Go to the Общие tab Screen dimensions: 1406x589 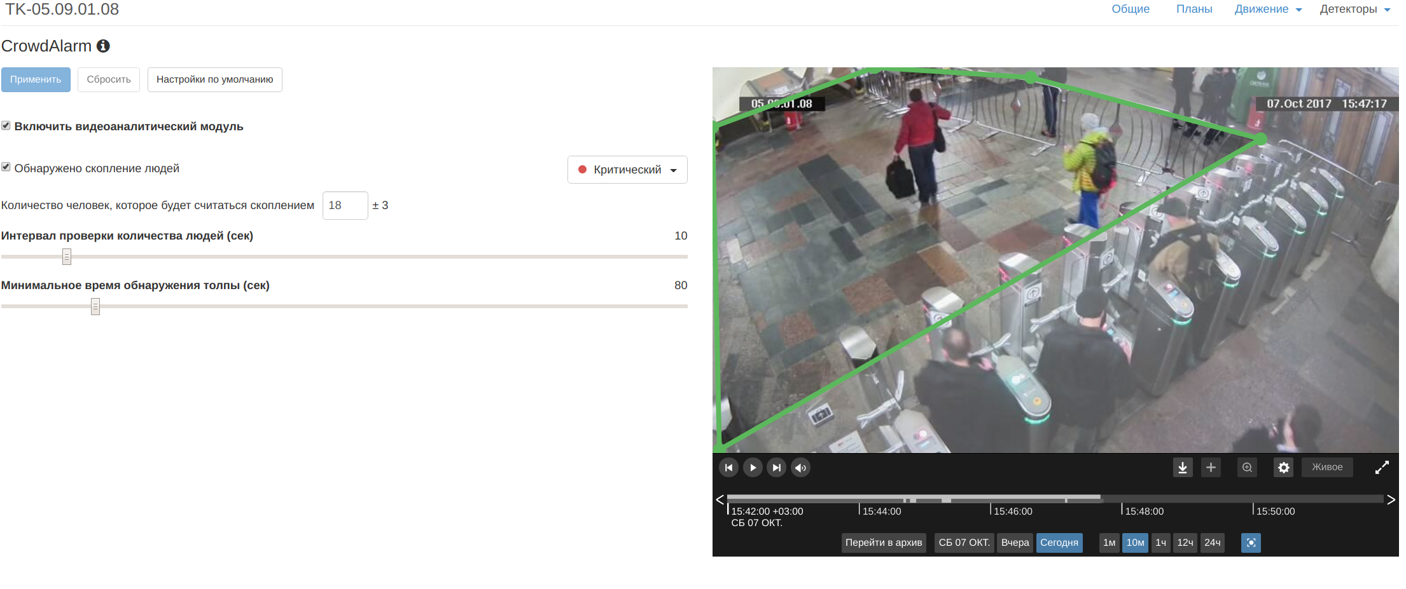click(1131, 9)
